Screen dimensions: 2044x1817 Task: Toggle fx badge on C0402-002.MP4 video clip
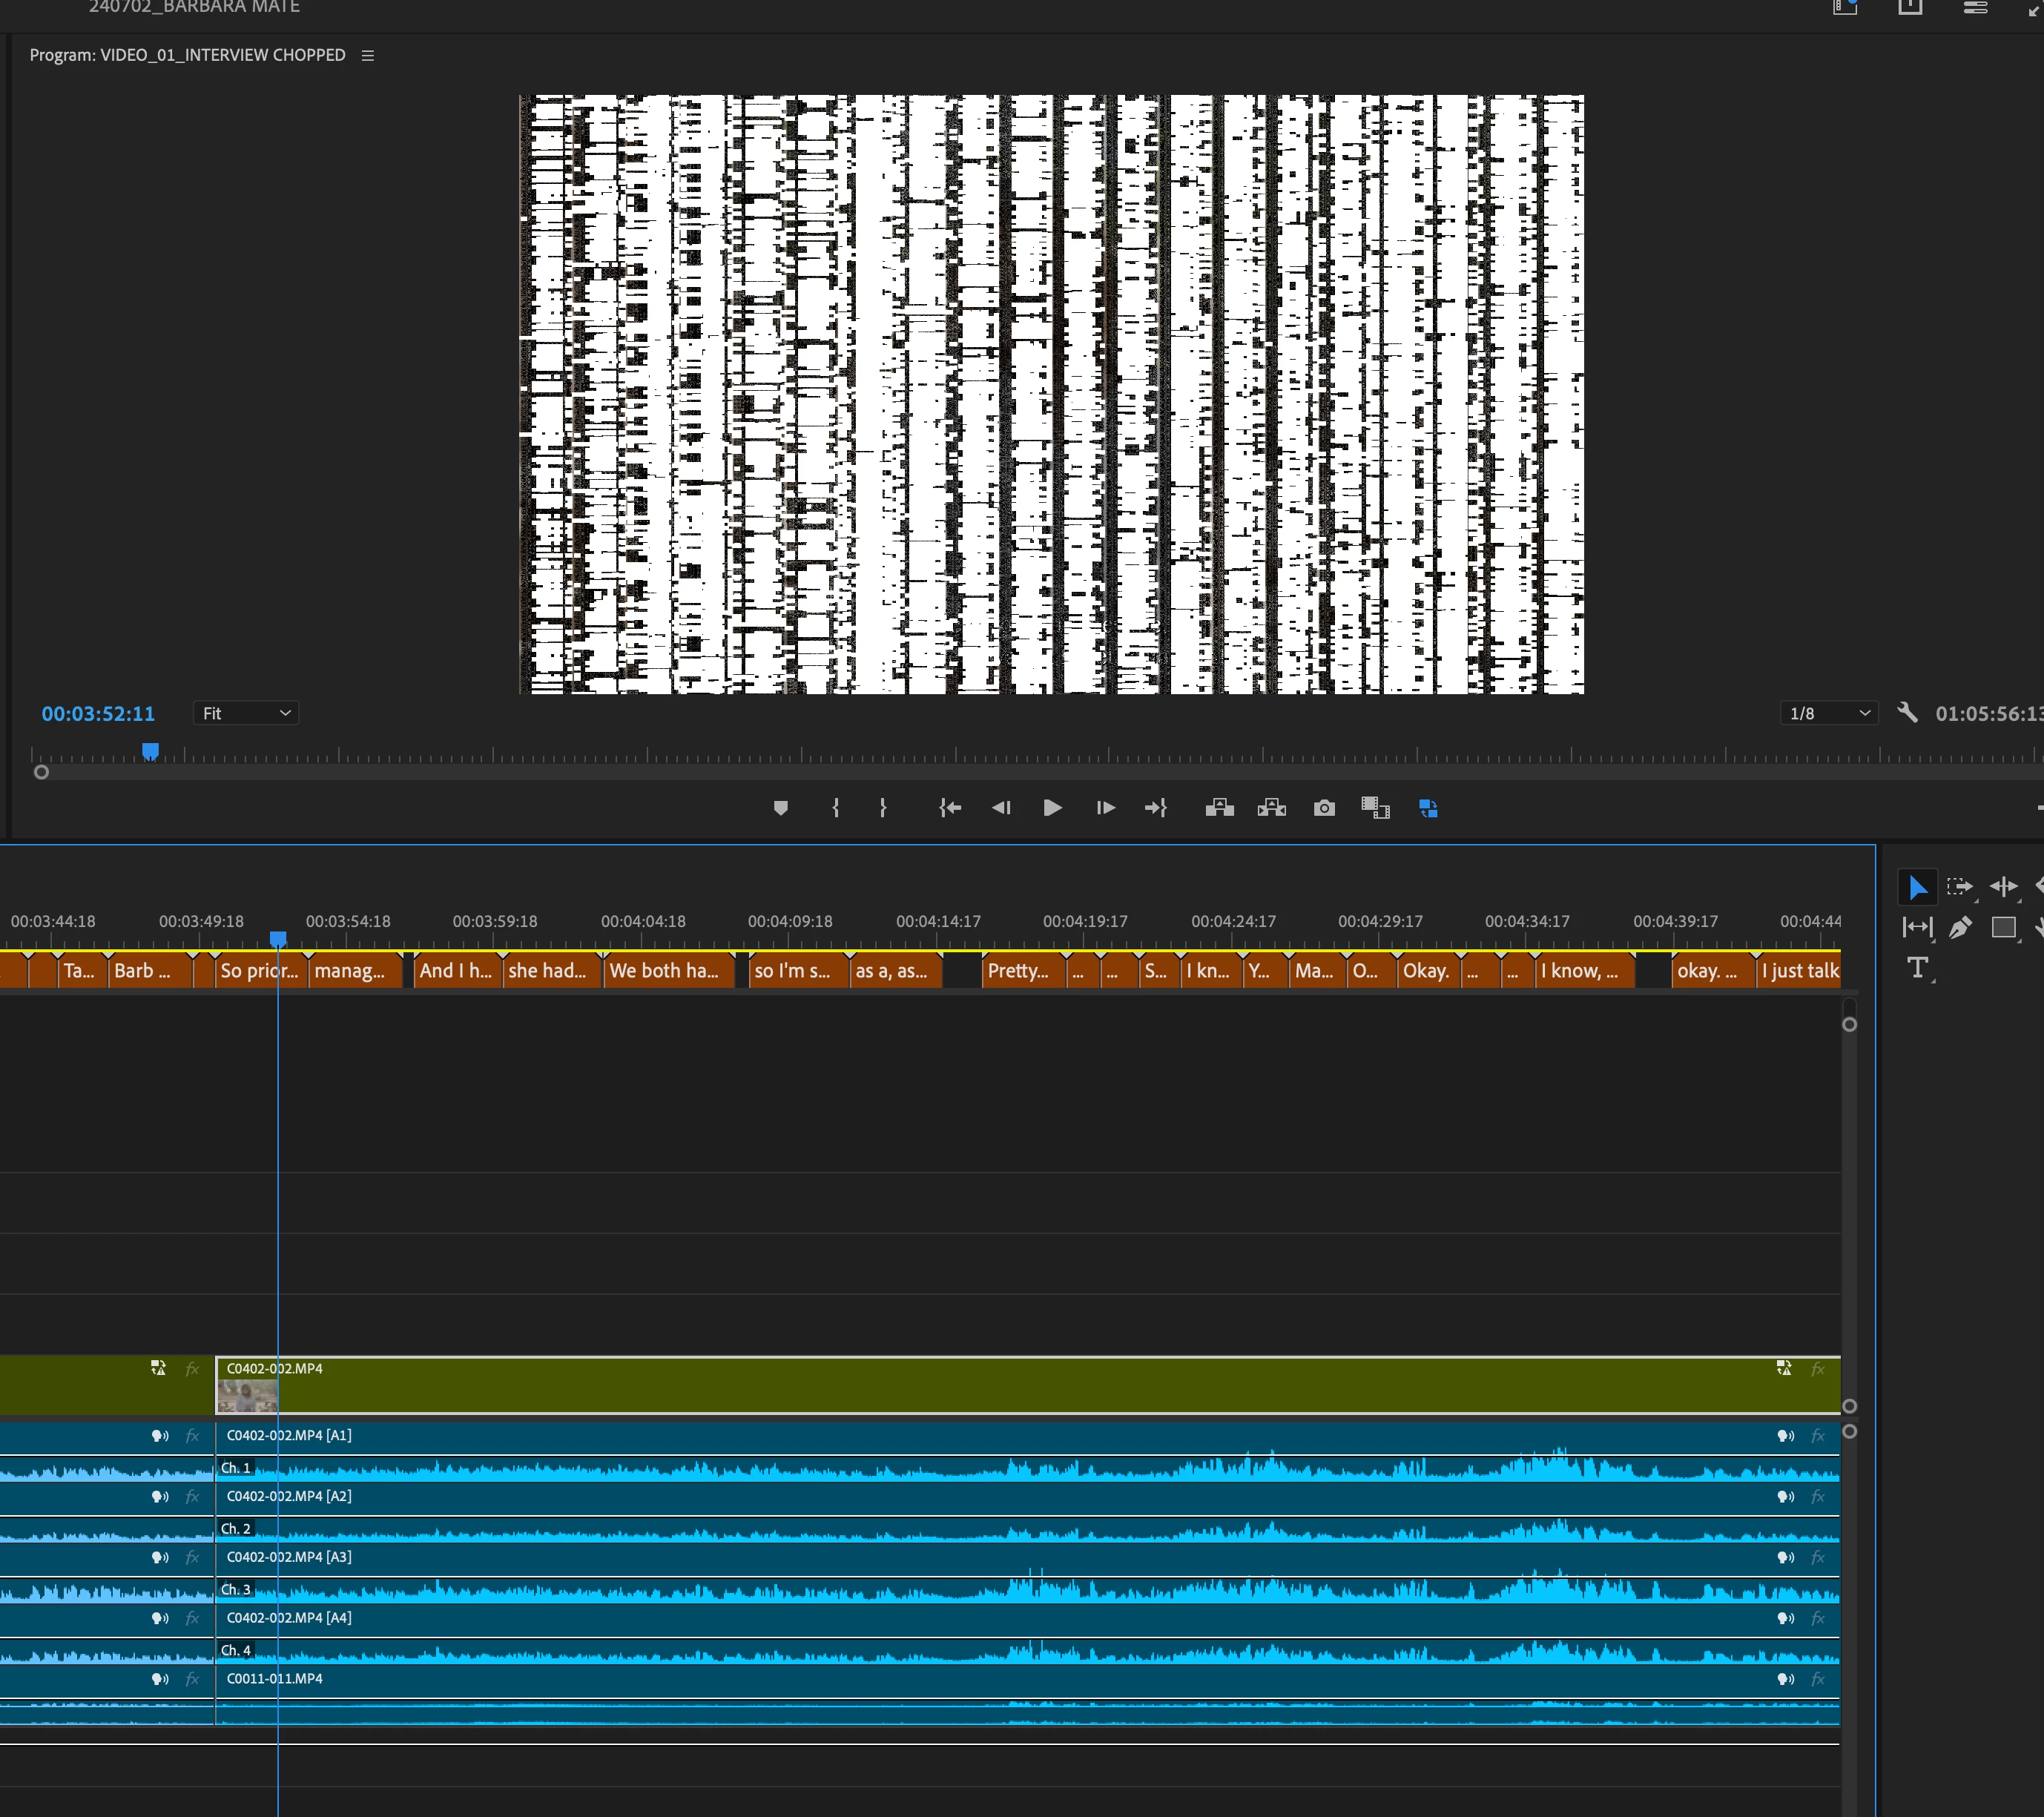coord(1817,1369)
